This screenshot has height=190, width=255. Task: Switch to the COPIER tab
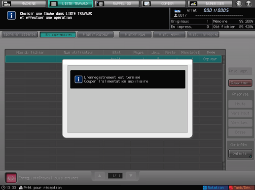click(163, 3)
